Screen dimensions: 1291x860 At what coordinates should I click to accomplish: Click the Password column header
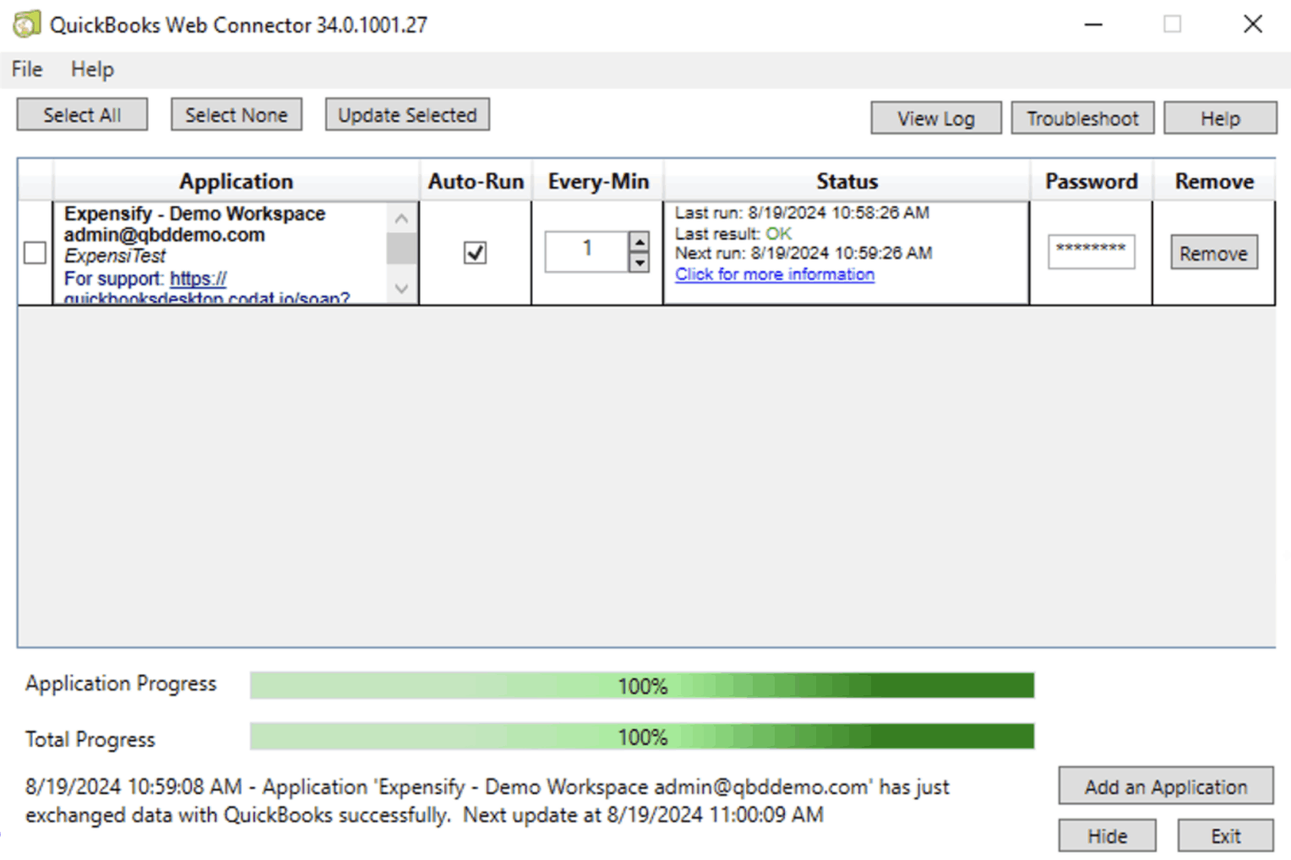[1091, 181]
